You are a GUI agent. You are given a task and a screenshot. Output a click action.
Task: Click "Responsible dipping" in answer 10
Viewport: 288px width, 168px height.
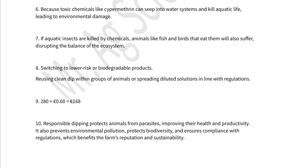click(66, 123)
